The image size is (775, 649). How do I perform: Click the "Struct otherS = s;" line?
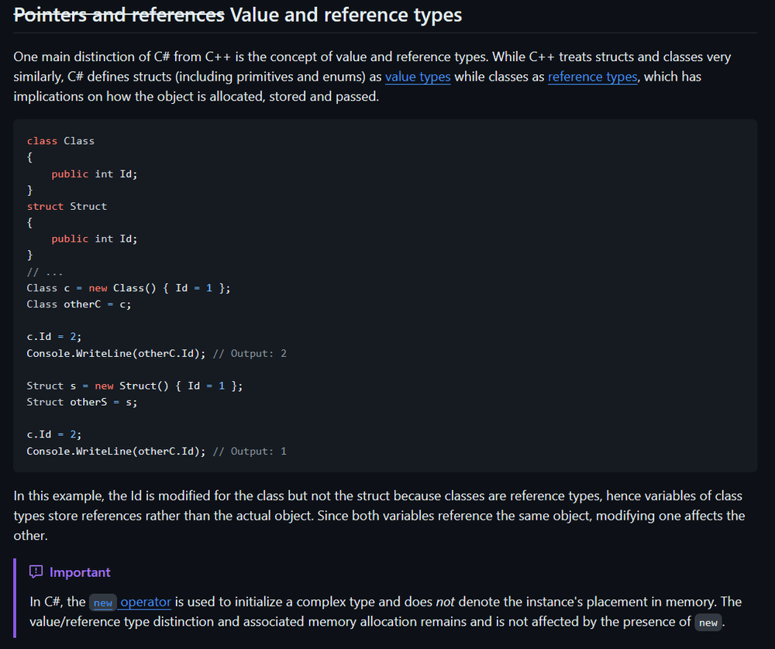tap(81, 402)
